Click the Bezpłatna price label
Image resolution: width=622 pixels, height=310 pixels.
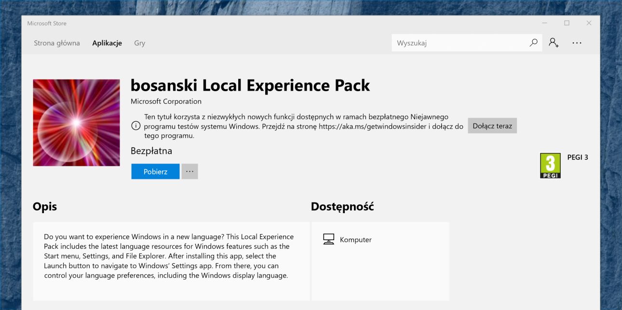click(151, 151)
